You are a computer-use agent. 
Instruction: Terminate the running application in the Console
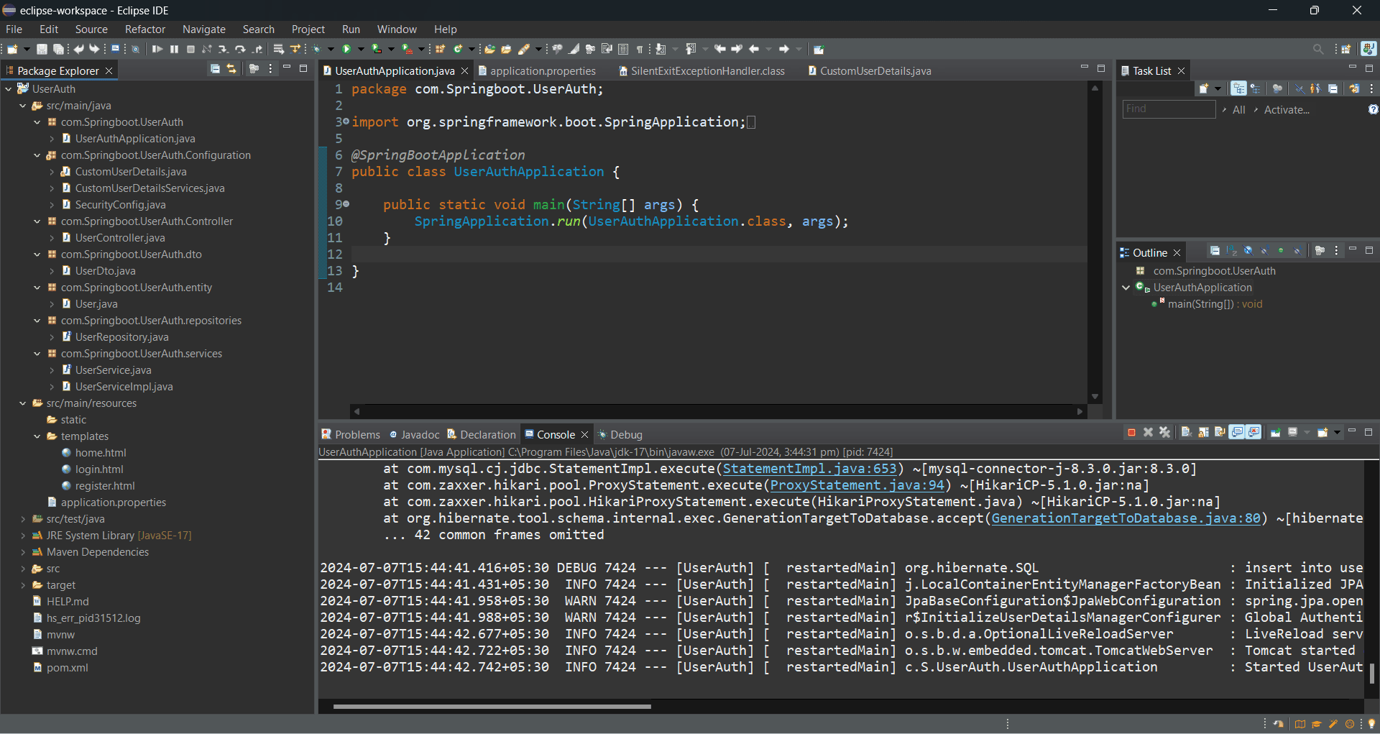(1131, 433)
